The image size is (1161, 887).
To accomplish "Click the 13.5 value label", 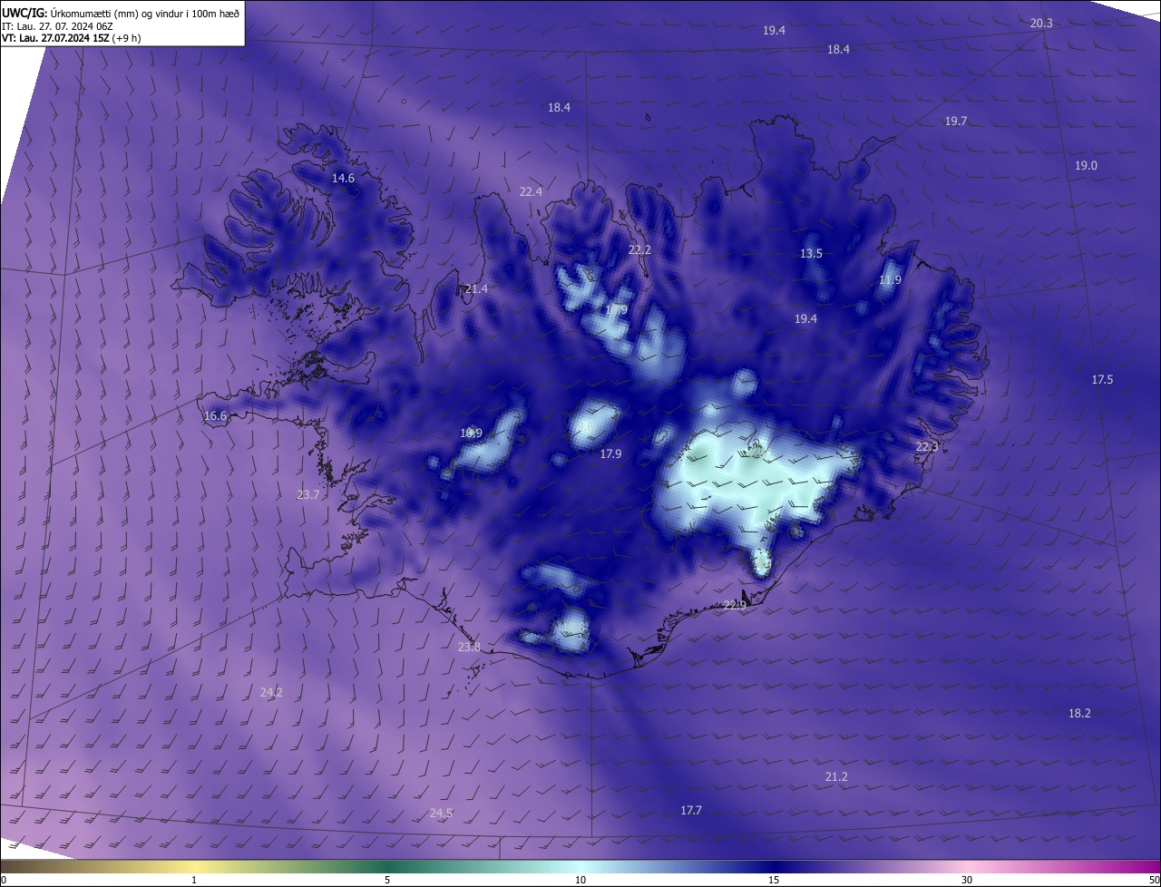I will coord(811,253).
